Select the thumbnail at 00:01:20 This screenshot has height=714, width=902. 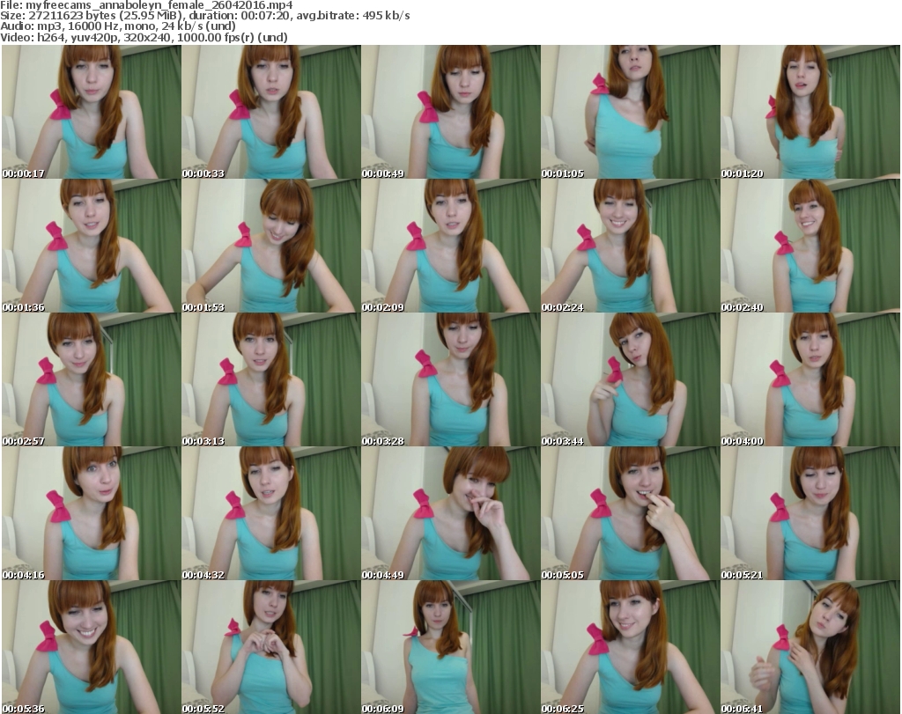pos(810,112)
